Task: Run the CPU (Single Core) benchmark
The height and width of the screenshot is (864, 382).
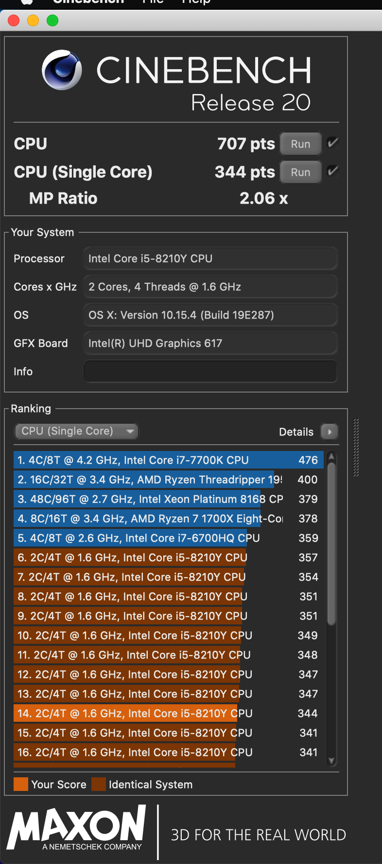Action: pos(300,172)
